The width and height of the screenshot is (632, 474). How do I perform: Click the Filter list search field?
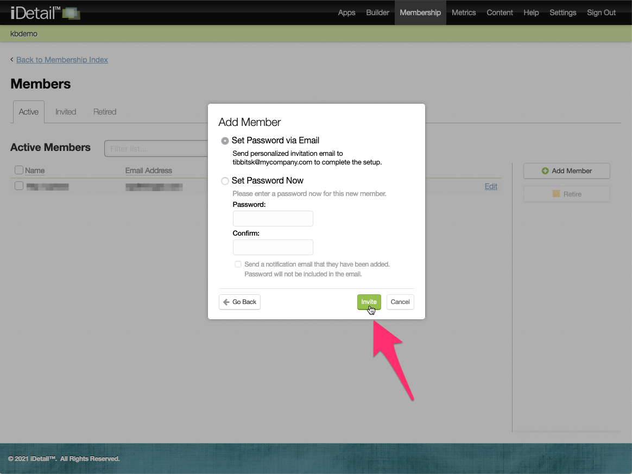(156, 149)
